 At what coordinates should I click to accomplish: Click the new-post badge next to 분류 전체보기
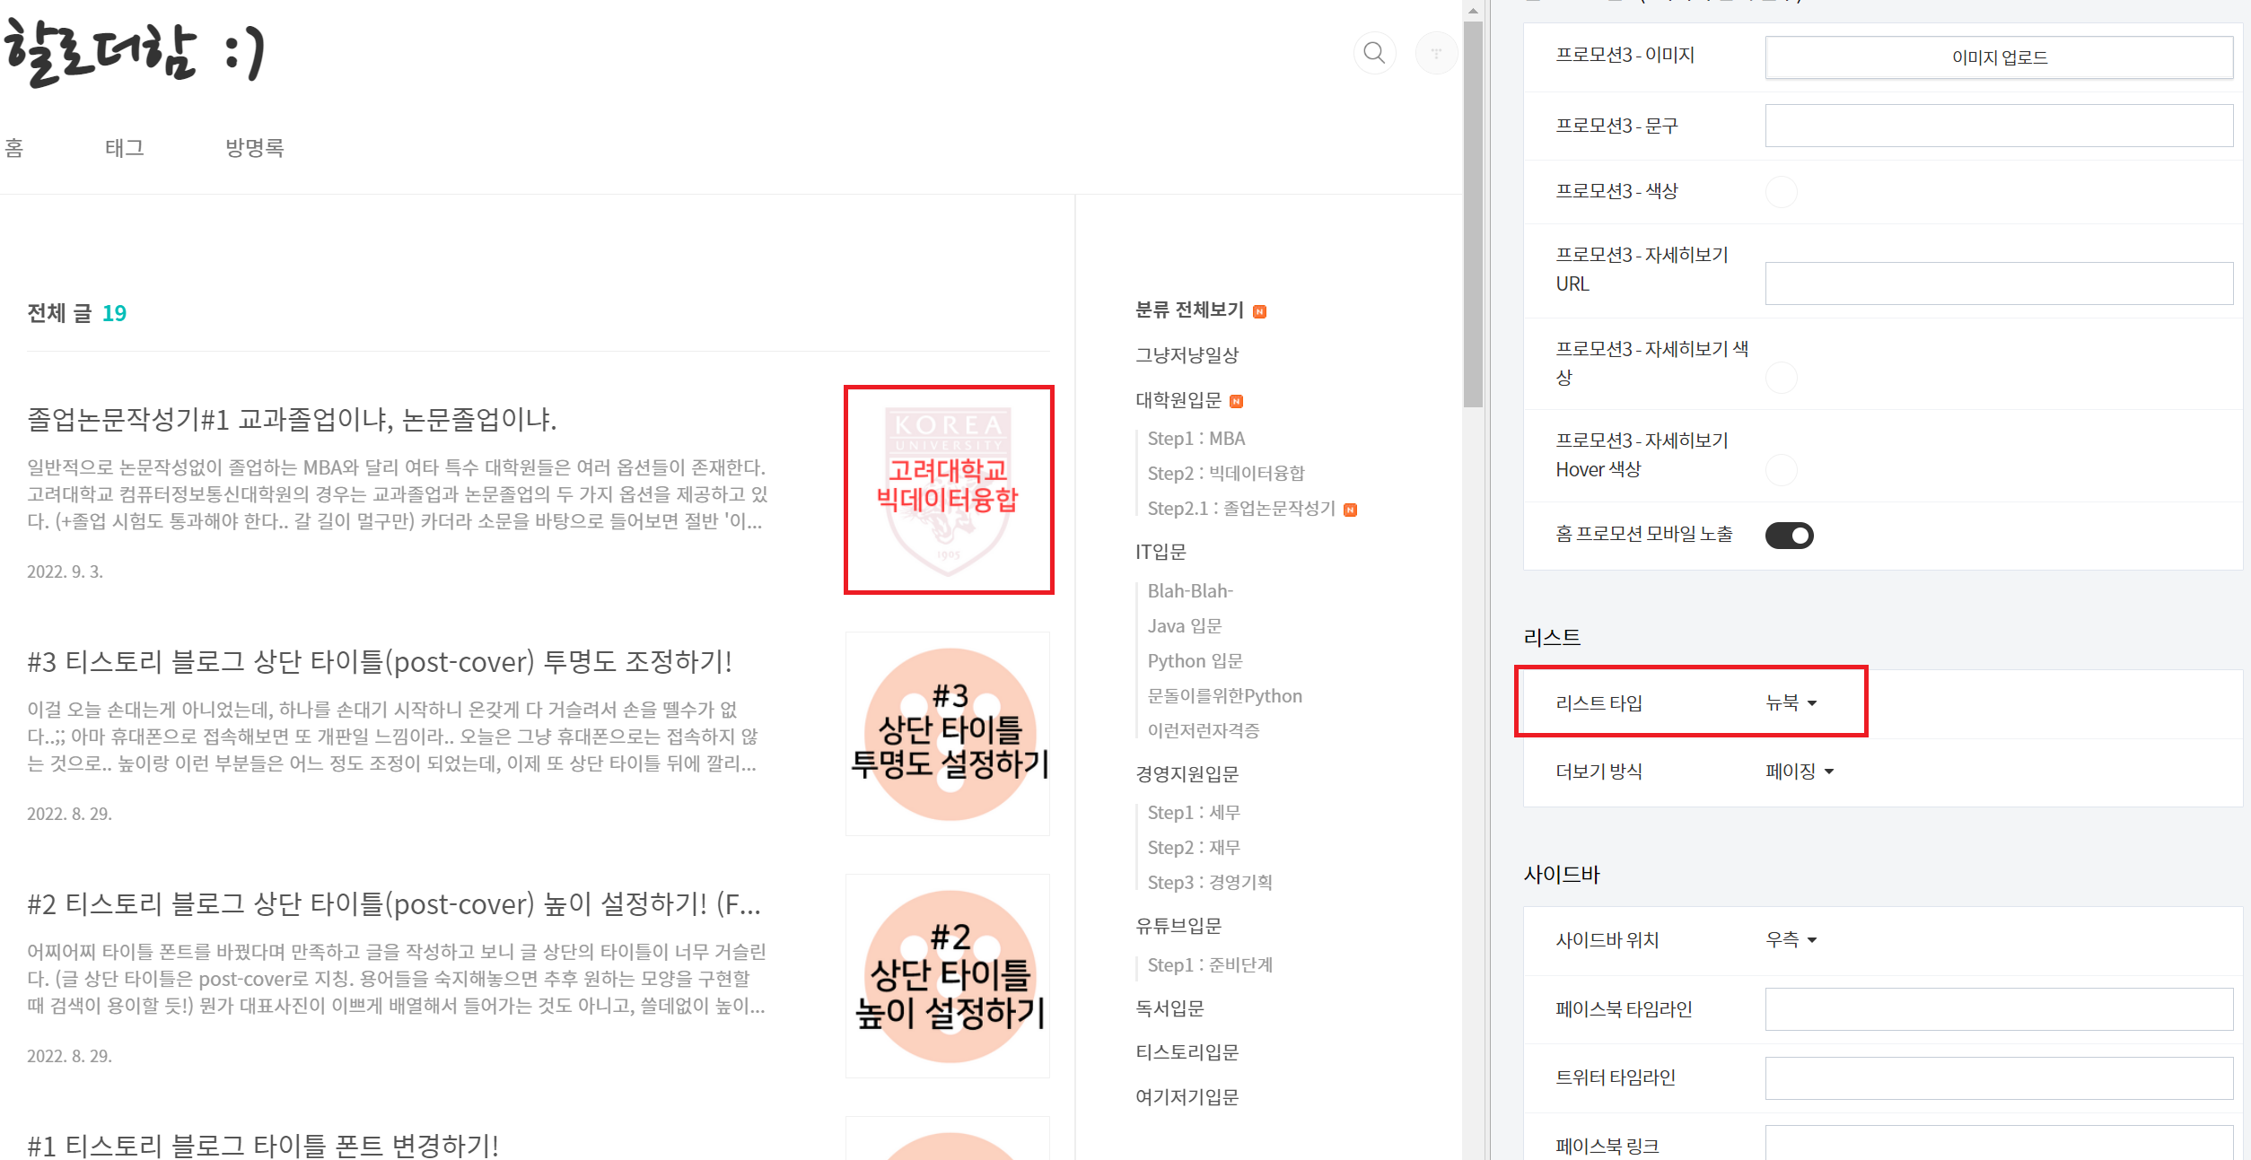(1259, 311)
